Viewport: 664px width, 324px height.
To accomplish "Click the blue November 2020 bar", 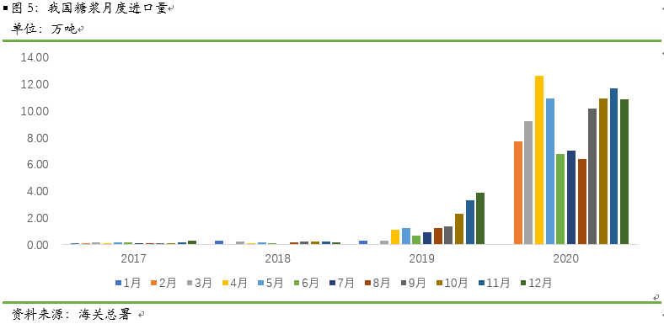I will (614, 167).
